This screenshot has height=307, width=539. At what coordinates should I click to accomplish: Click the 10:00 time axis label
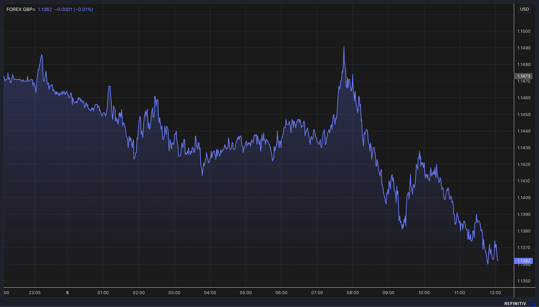pyautogui.click(x=424, y=293)
